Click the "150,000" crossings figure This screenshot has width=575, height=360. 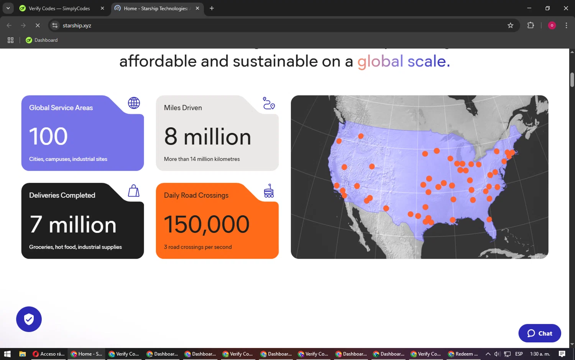pos(207,225)
